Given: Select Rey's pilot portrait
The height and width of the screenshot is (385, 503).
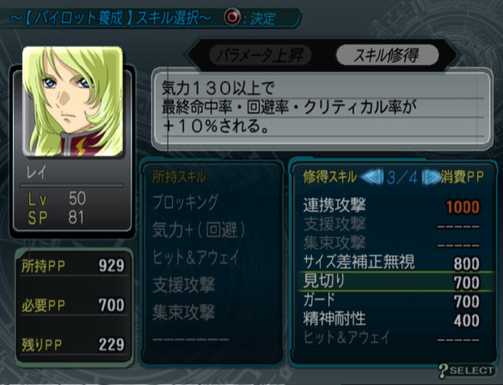Looking at the screenshot, I should [x=72, y=101].
